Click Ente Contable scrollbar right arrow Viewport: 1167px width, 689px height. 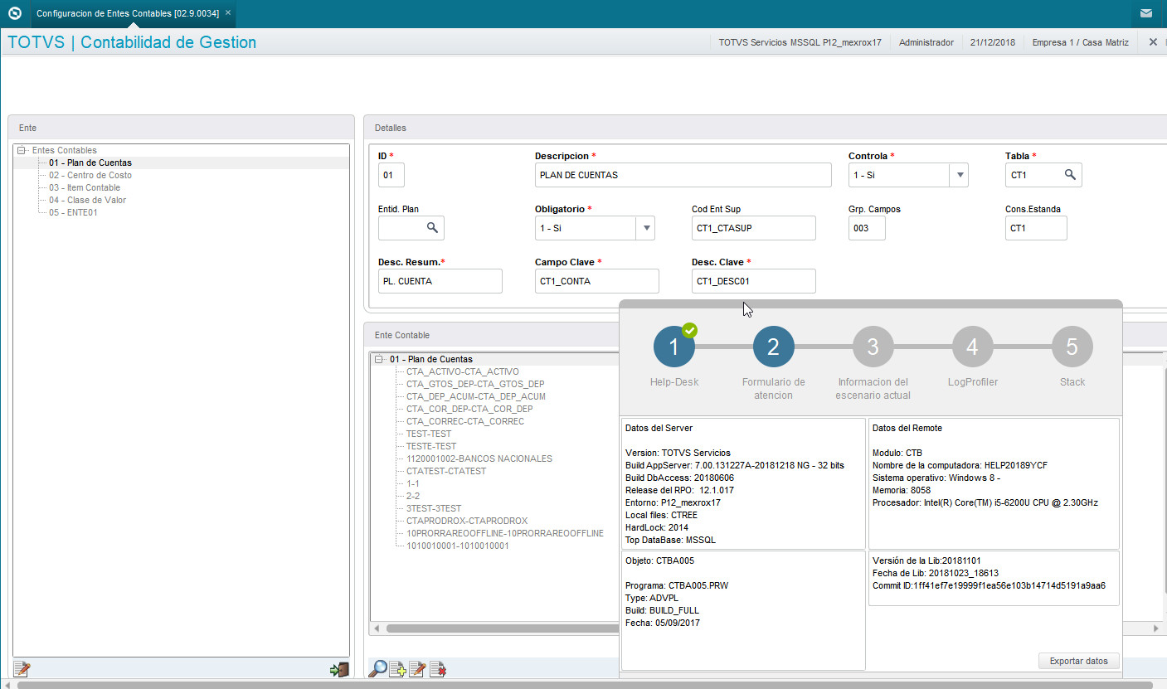click(x=1157, y=628)
